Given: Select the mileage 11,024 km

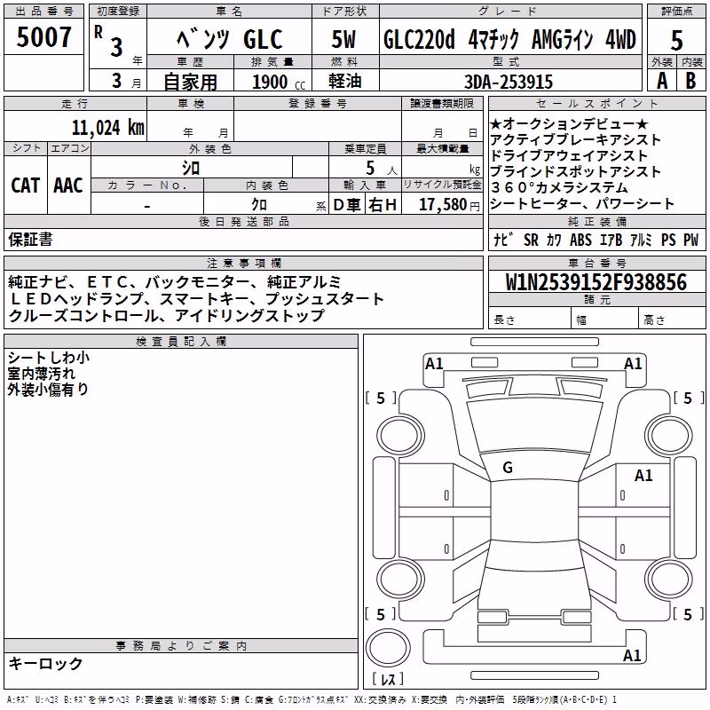Looking at the screenshot, I should pyautogui.click(x=108, y=127).
